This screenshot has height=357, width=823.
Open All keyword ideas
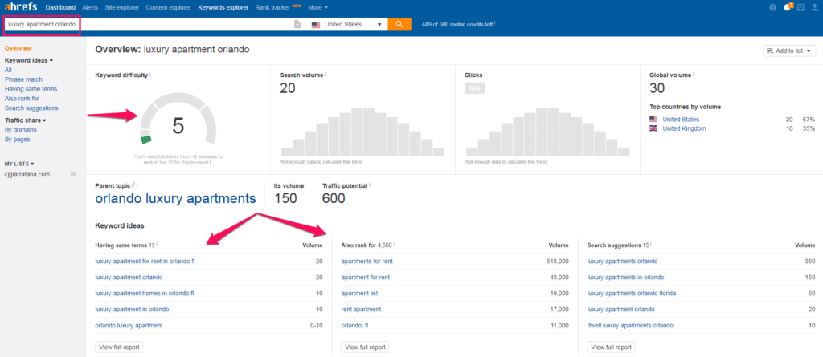pos(8,70)
